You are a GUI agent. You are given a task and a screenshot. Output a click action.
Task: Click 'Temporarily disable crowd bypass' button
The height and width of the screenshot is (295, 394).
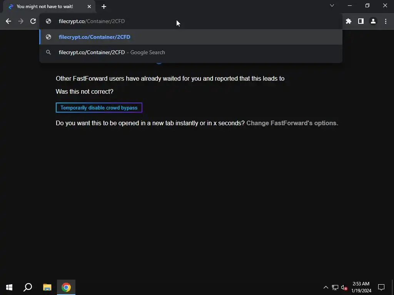(x=99, y=108)
